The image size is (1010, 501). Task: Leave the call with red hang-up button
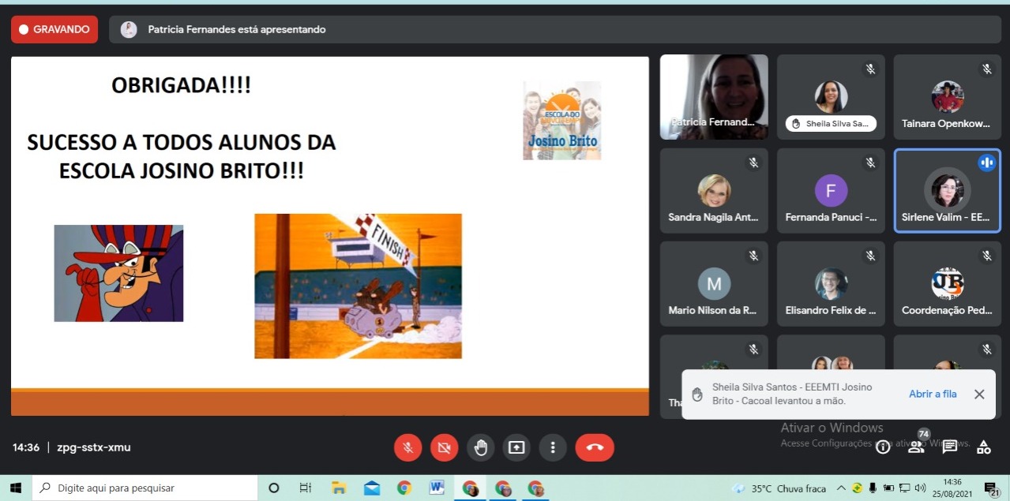click(x=595, y=447)
